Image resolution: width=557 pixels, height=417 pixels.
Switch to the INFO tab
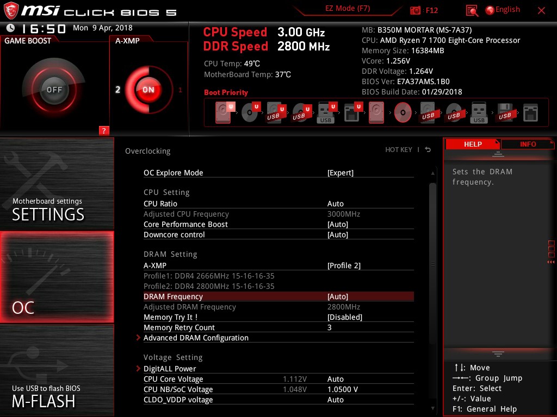pyautogui.click(x=528, y=144)
